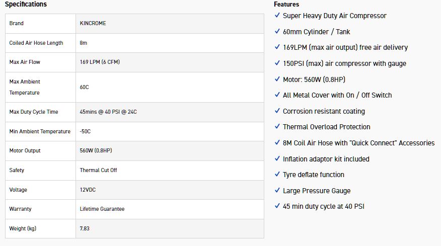
Task: Click the KINCROME brand value cell
Action: [93, 23]
